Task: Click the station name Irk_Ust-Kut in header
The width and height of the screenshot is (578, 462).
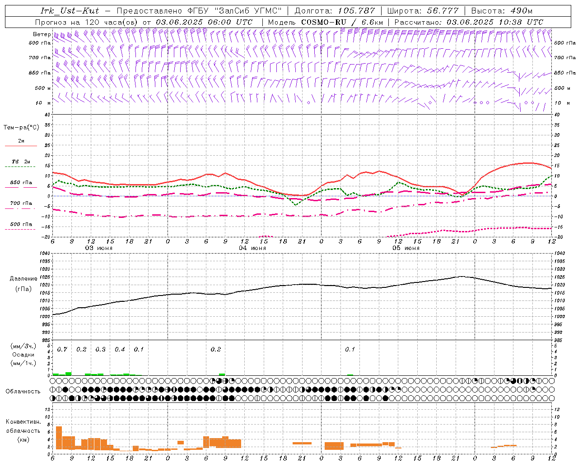Action: pos(70,11)
